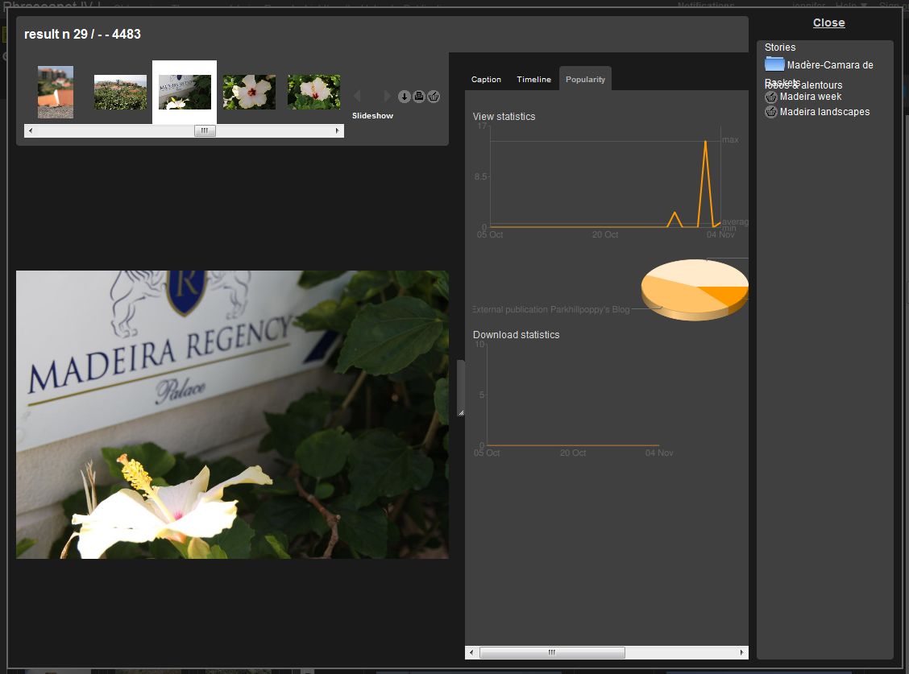Switch to the Caption tab
The height and width of the screenshot is (674, 909).
tap(486, 79)
